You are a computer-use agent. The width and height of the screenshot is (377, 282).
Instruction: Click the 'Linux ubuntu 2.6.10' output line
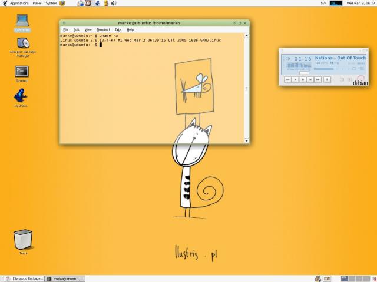point(140,41)
